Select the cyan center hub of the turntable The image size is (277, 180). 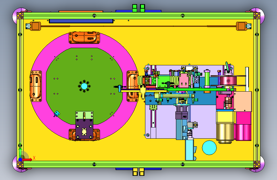[x=84, y=86]
